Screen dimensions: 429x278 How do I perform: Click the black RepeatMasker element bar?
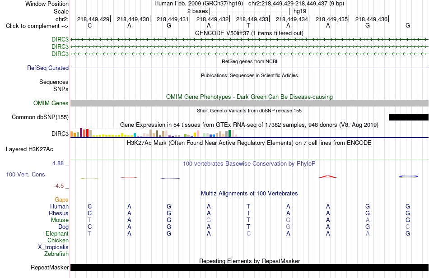coord(249,267)
